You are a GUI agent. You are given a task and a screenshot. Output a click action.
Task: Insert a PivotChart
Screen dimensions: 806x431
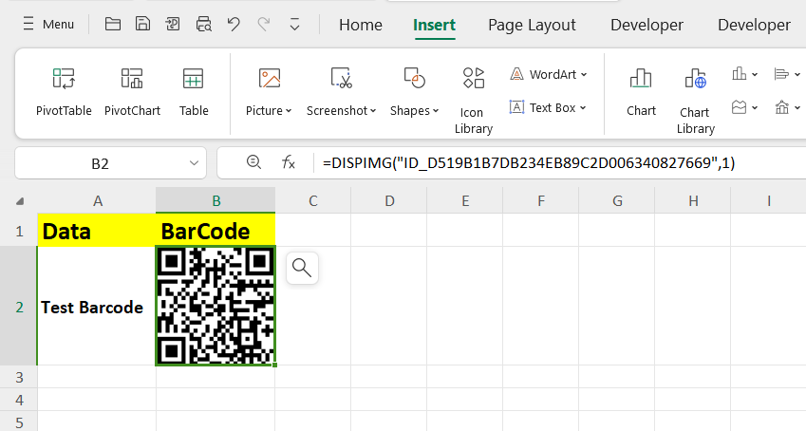pos(132,80)
